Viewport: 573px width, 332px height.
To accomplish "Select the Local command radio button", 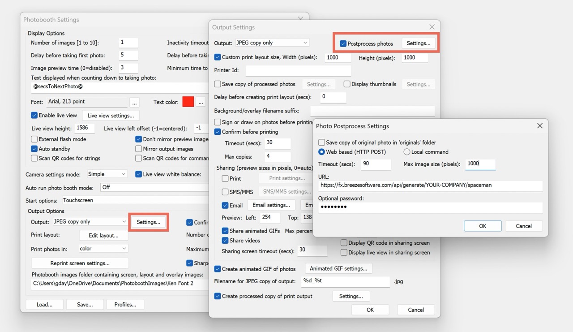I will tap(406, 152).
